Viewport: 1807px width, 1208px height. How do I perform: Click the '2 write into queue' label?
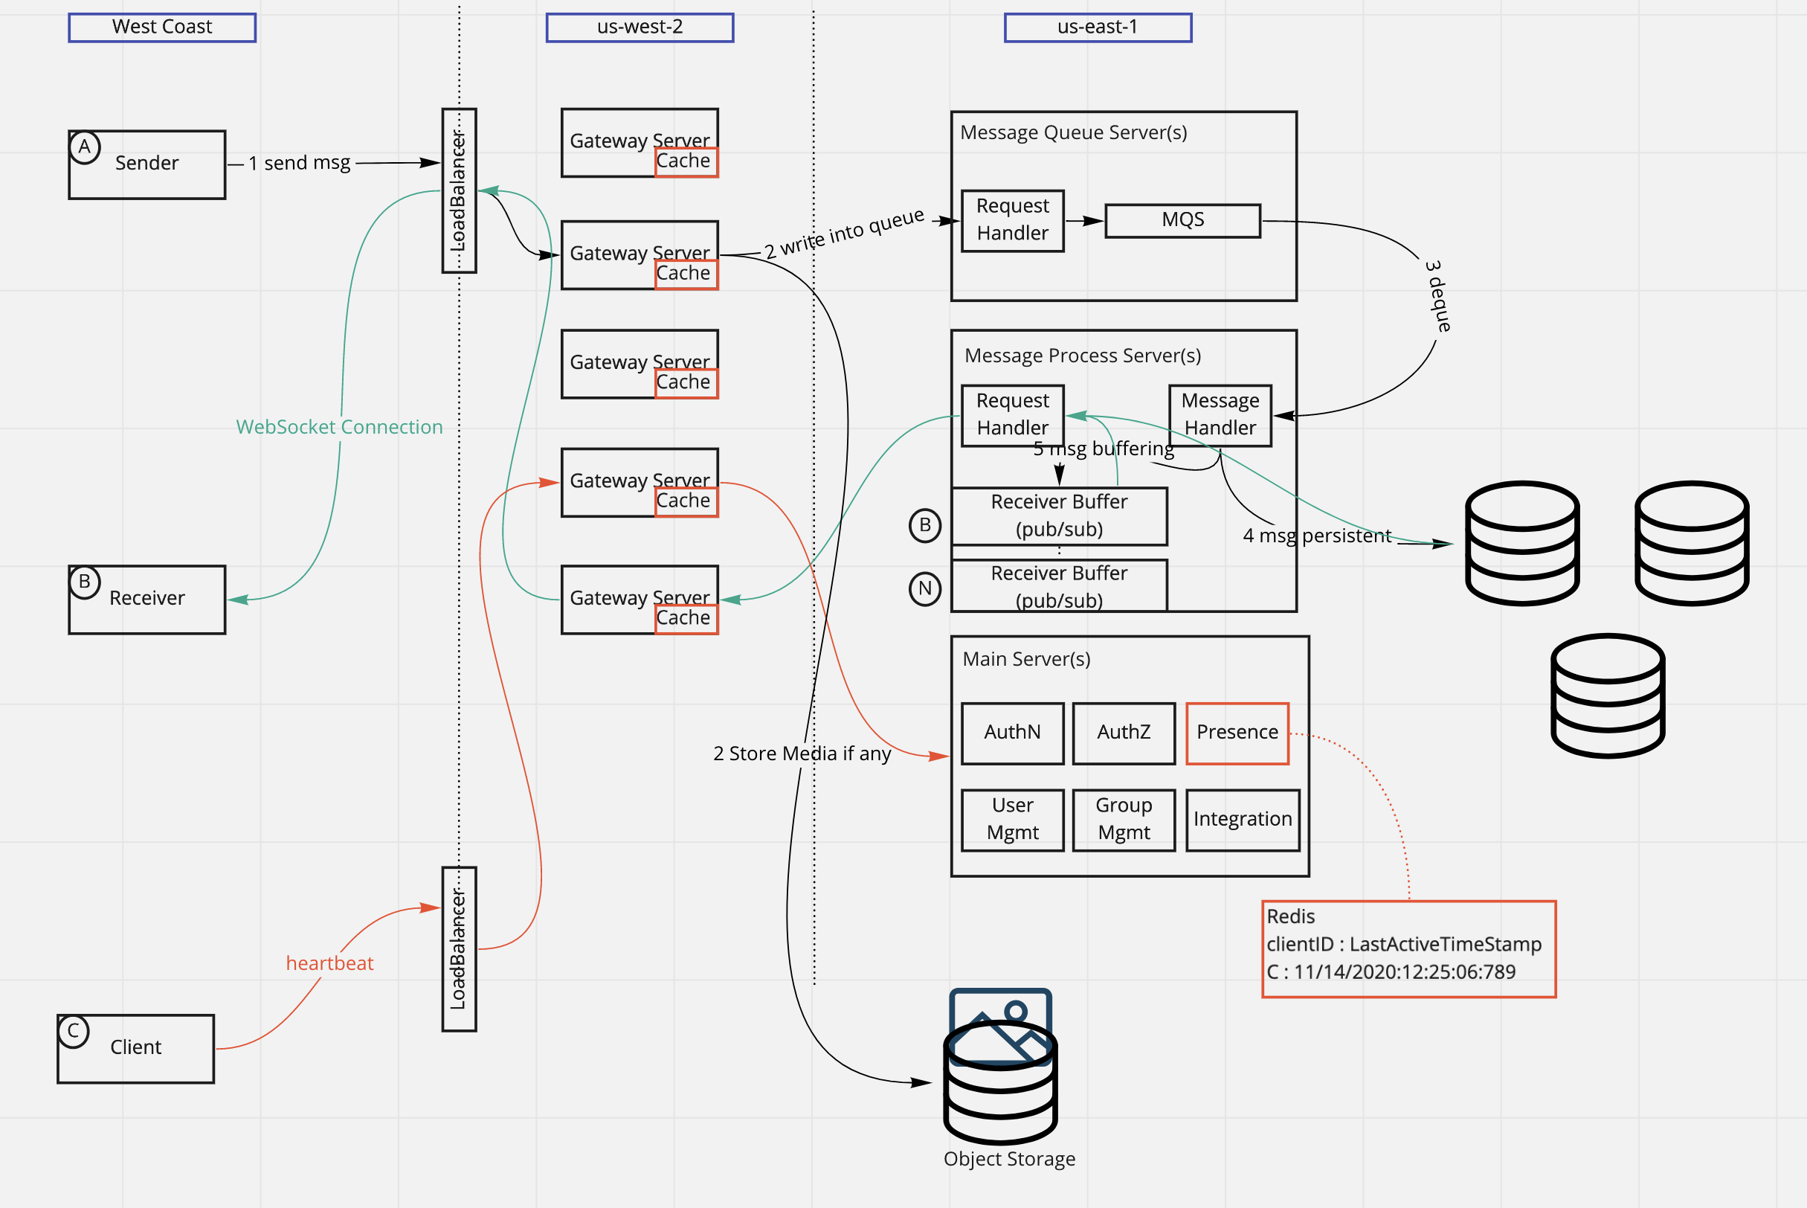[844, 234]
